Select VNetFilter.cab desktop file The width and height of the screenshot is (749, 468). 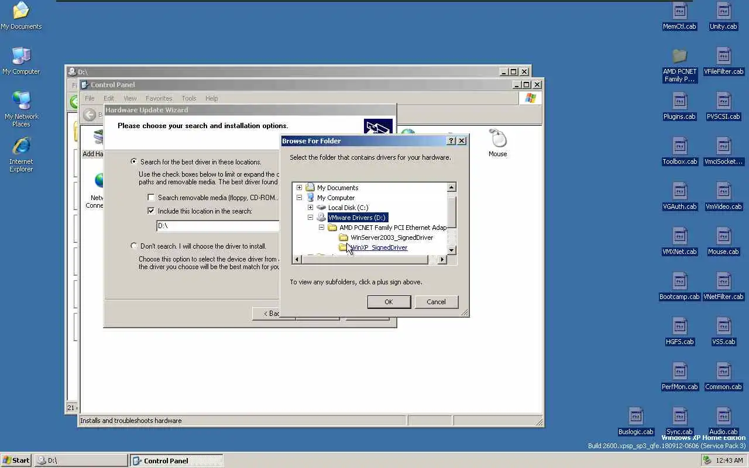coord(723,286)
